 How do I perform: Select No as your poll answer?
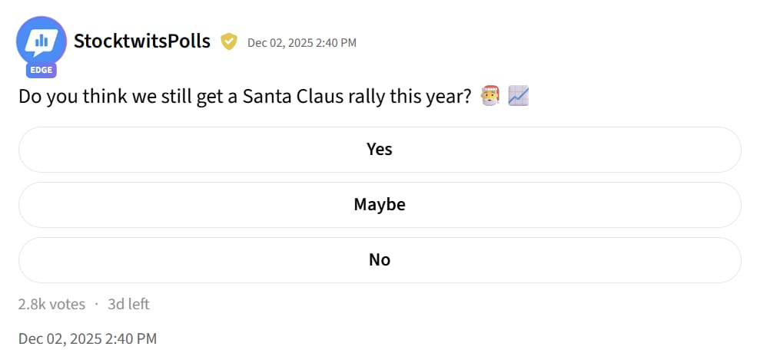380,260
